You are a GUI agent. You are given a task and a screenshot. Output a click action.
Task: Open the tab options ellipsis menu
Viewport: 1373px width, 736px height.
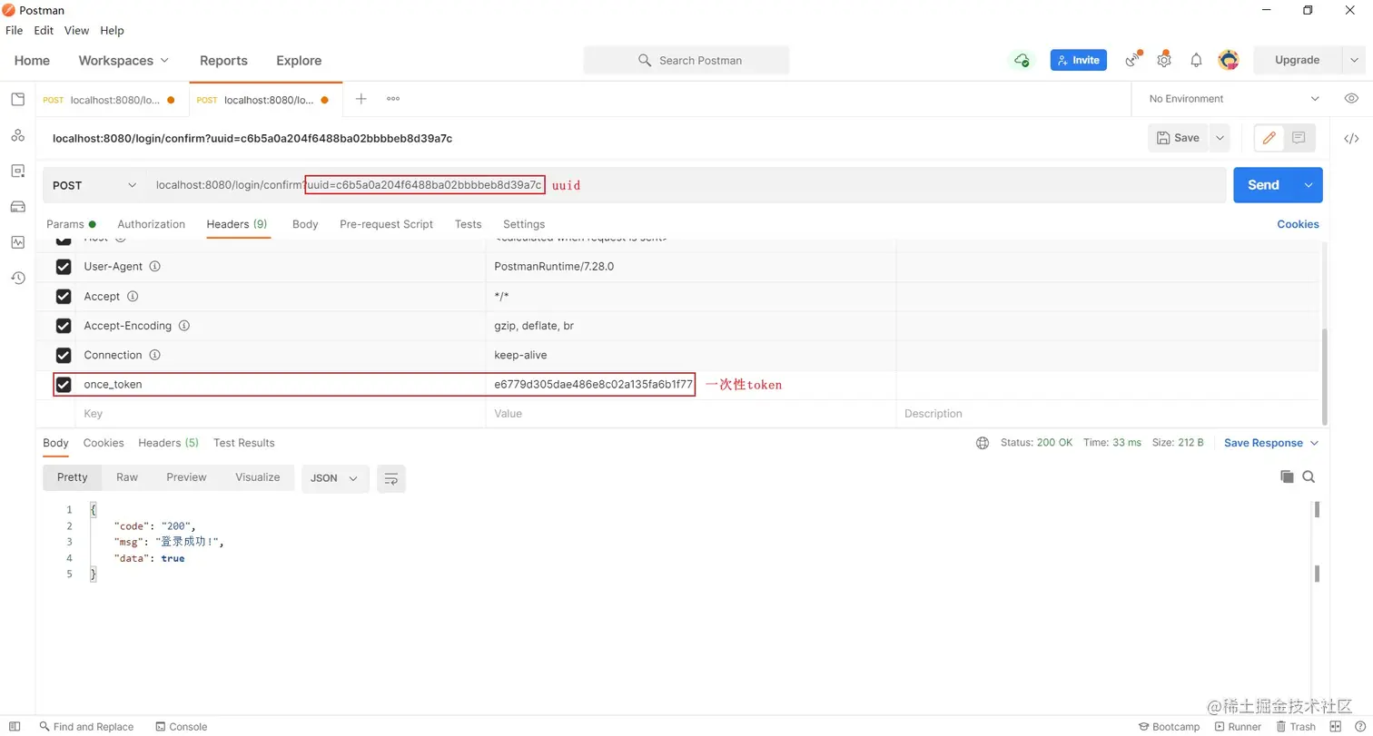393,98
